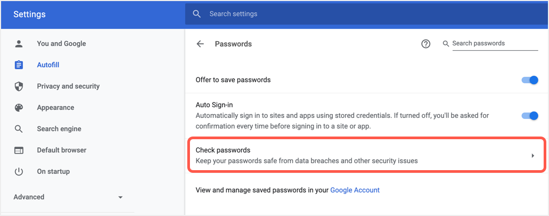Screen dimensions: 549x216
Task: Click into the Search passwords field
Action: click(x=494, y=44)
